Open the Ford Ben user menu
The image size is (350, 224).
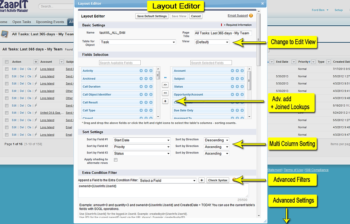click(320, 10)
